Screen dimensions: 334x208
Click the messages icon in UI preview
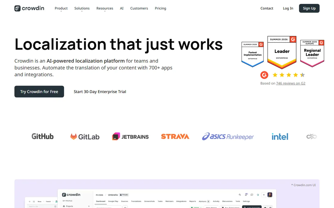[x=252, y=195]
